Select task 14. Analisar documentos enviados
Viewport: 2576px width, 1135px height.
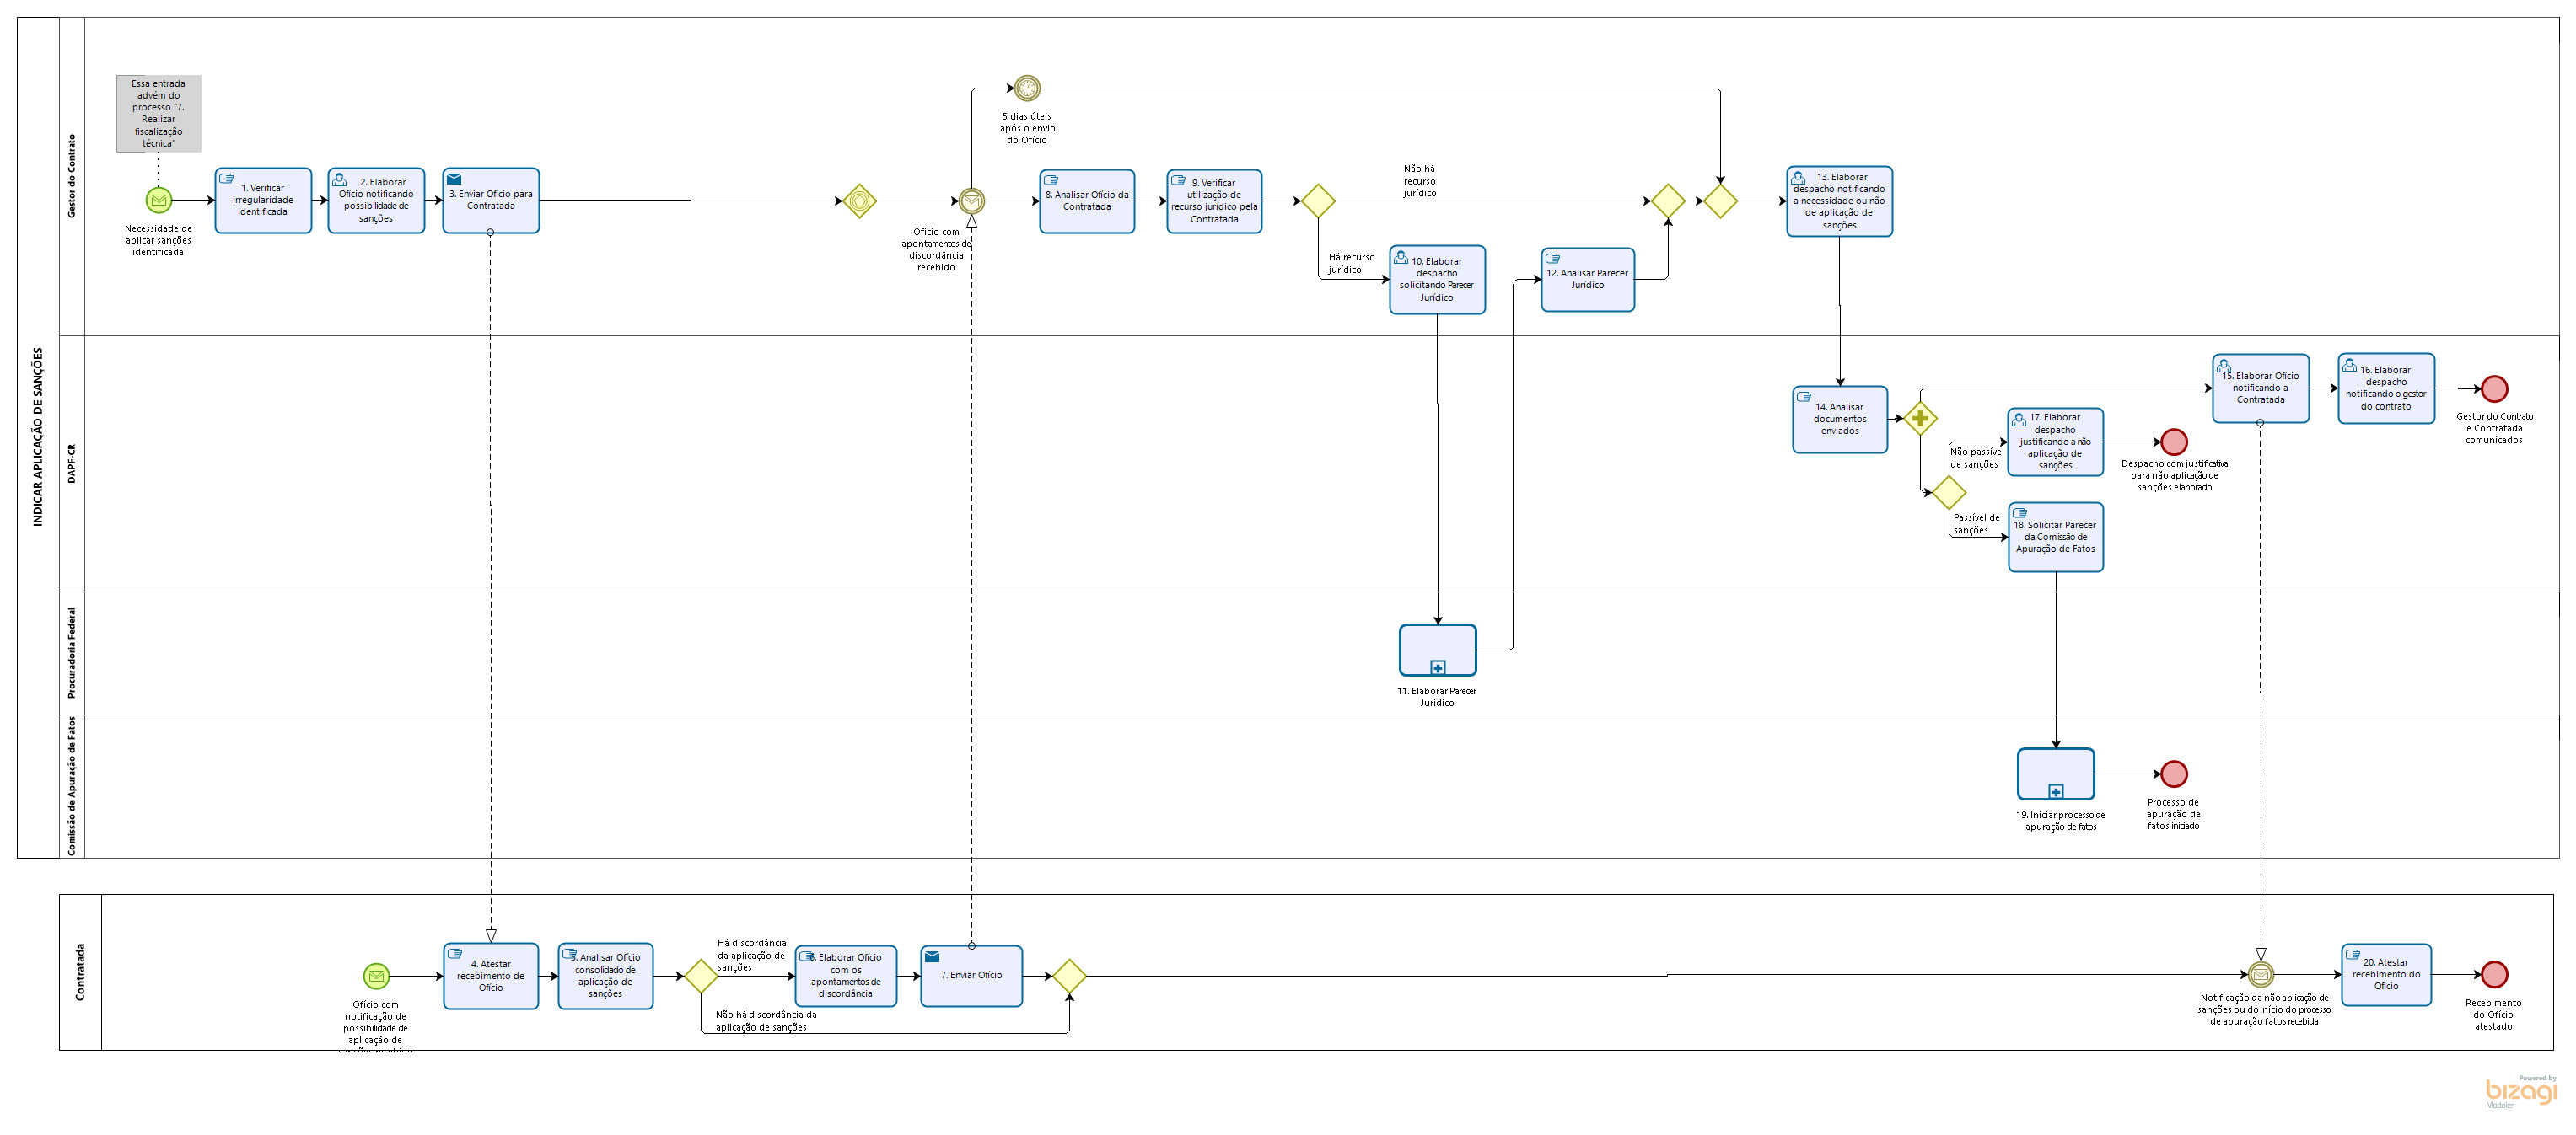(x=1839, y=420)
